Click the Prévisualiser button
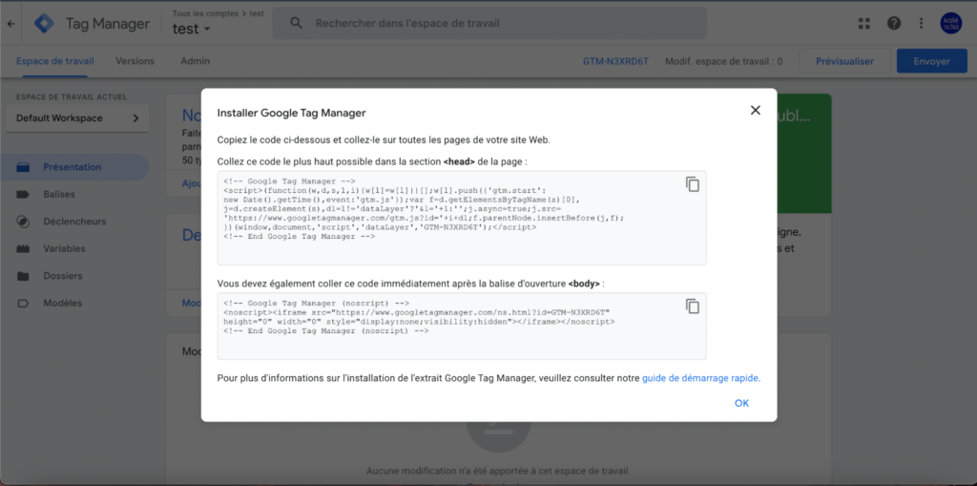 845,61
